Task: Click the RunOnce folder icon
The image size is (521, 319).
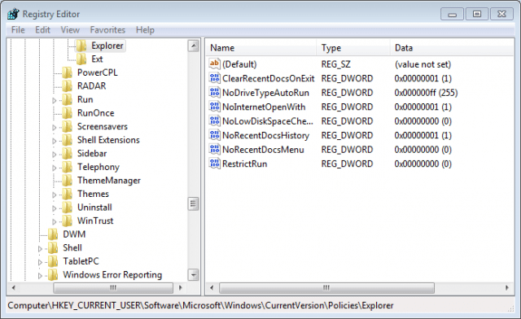Action: coord(67,113)
